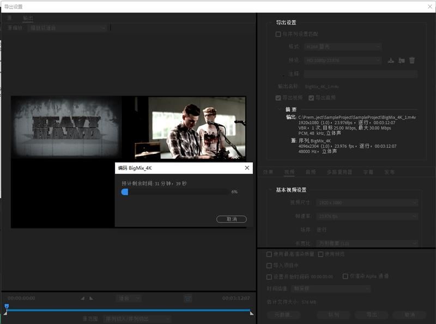The height and width of the screenshot is (324, 436).
Task: Click the 队列 button
Action: (x=334, y=315)
